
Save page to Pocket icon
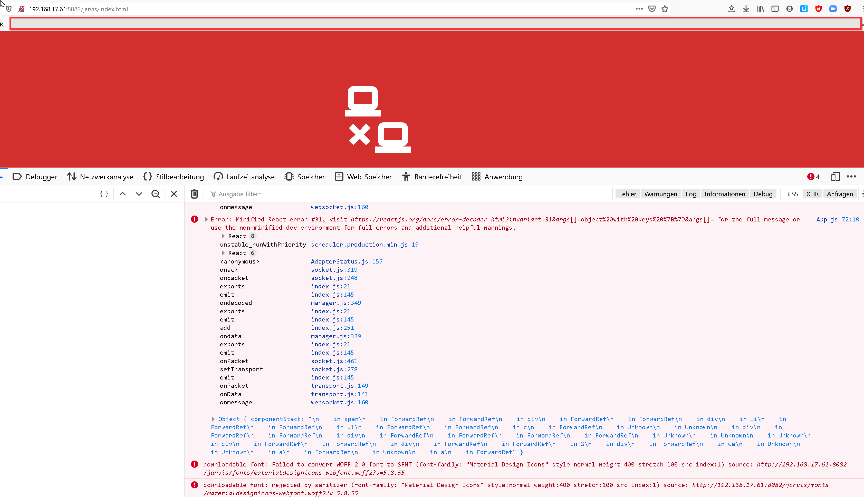point(652,9)
